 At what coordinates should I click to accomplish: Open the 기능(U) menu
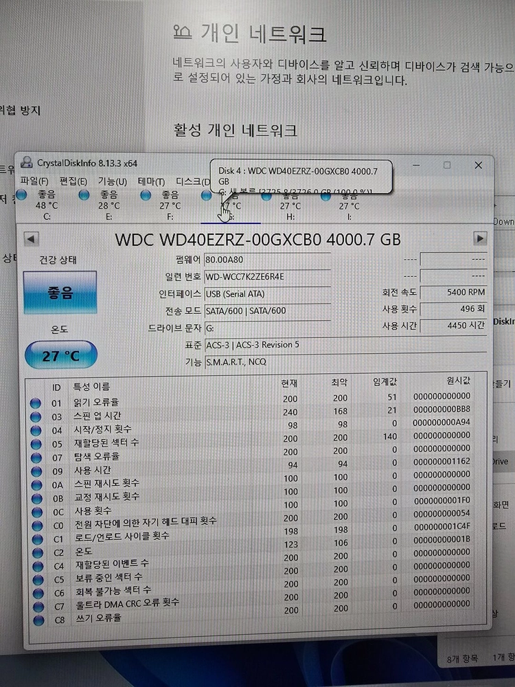(113, 181)
